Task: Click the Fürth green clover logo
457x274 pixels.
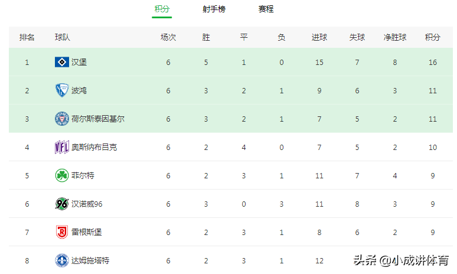Action: [62, 175]
